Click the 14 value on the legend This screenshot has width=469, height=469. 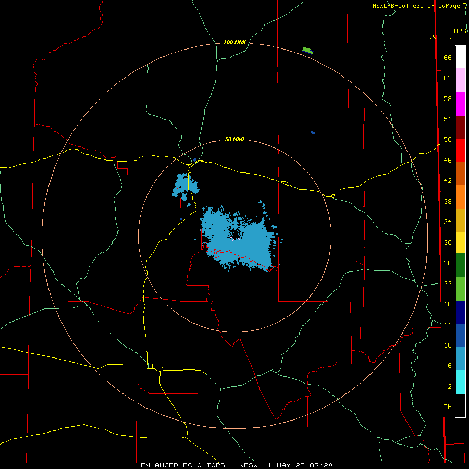448,325
